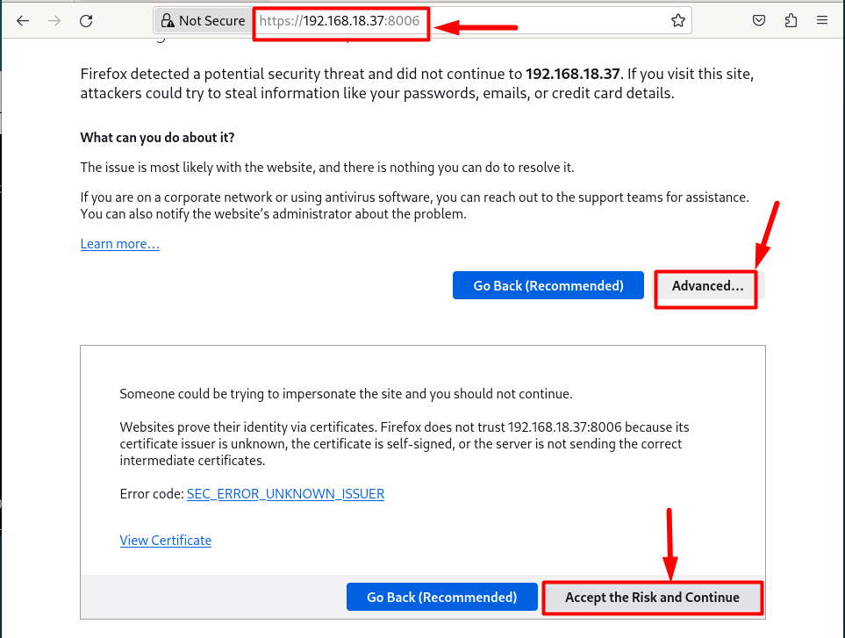Click the lower Go Back (Recommended) button

tap(442, 597)
